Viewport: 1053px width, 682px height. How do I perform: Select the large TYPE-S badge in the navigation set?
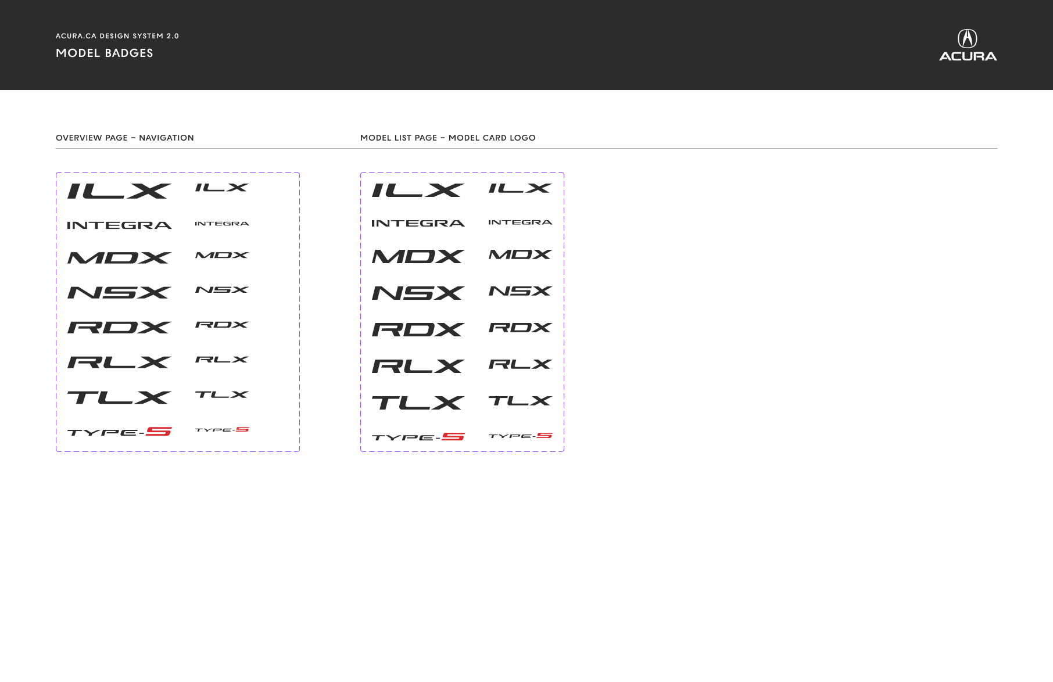[x=119, y=432]
